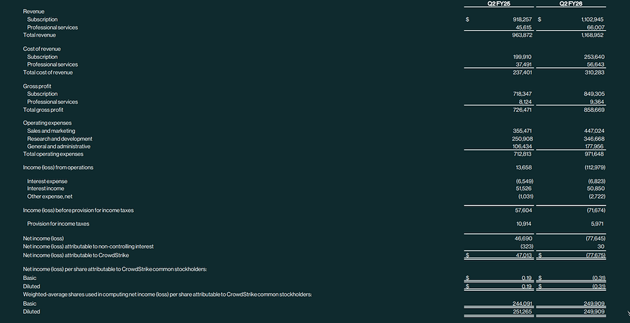Viewport: 630px width, 323px height.
Task: Select subscription gross profit 849,305
Action: [x=594, y=94]
